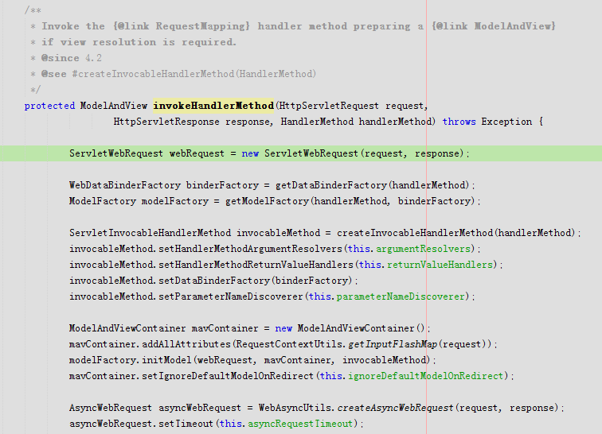Image resolution: width=602 pixels, height=434 pixels.
Task: Click 'addAllAttributes' method call
Action: [186, 344]
